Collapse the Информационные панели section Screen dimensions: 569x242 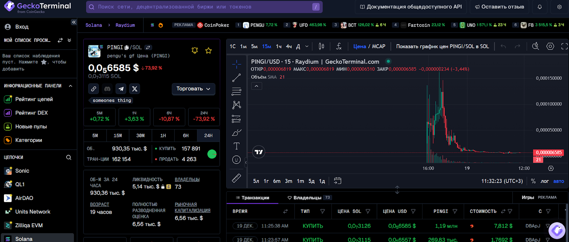click(x=70, y=86)
